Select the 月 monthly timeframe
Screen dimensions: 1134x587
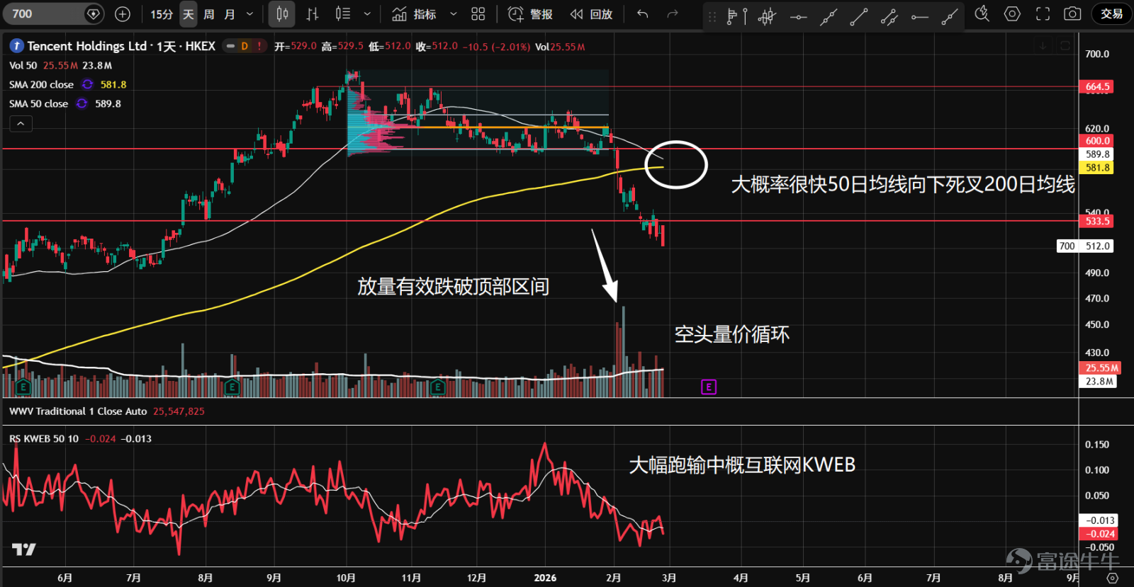point(229,13)
